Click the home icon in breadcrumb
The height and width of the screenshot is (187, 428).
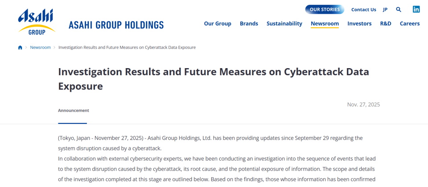click(20, 48)
